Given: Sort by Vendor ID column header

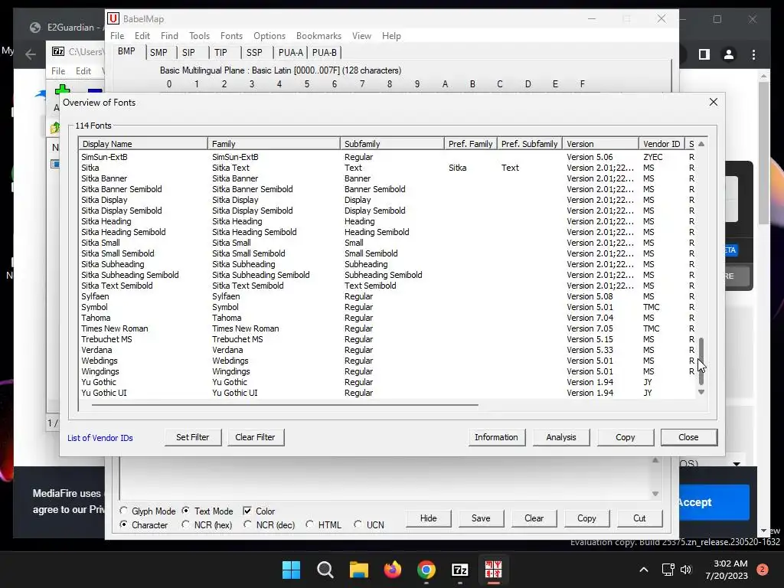Looking at the screenshot, I should pyautogui.click(x=661, y=144).
